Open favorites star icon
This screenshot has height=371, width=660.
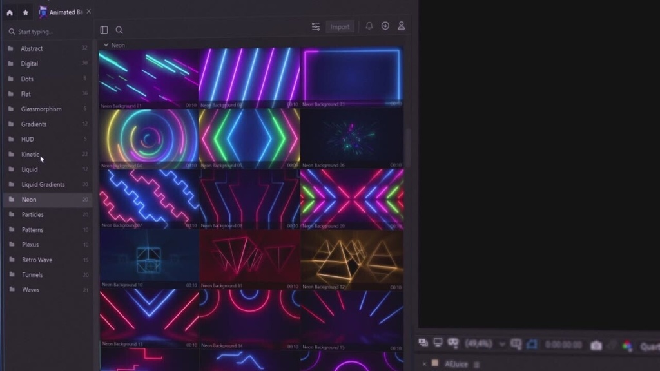coord(26,13)
